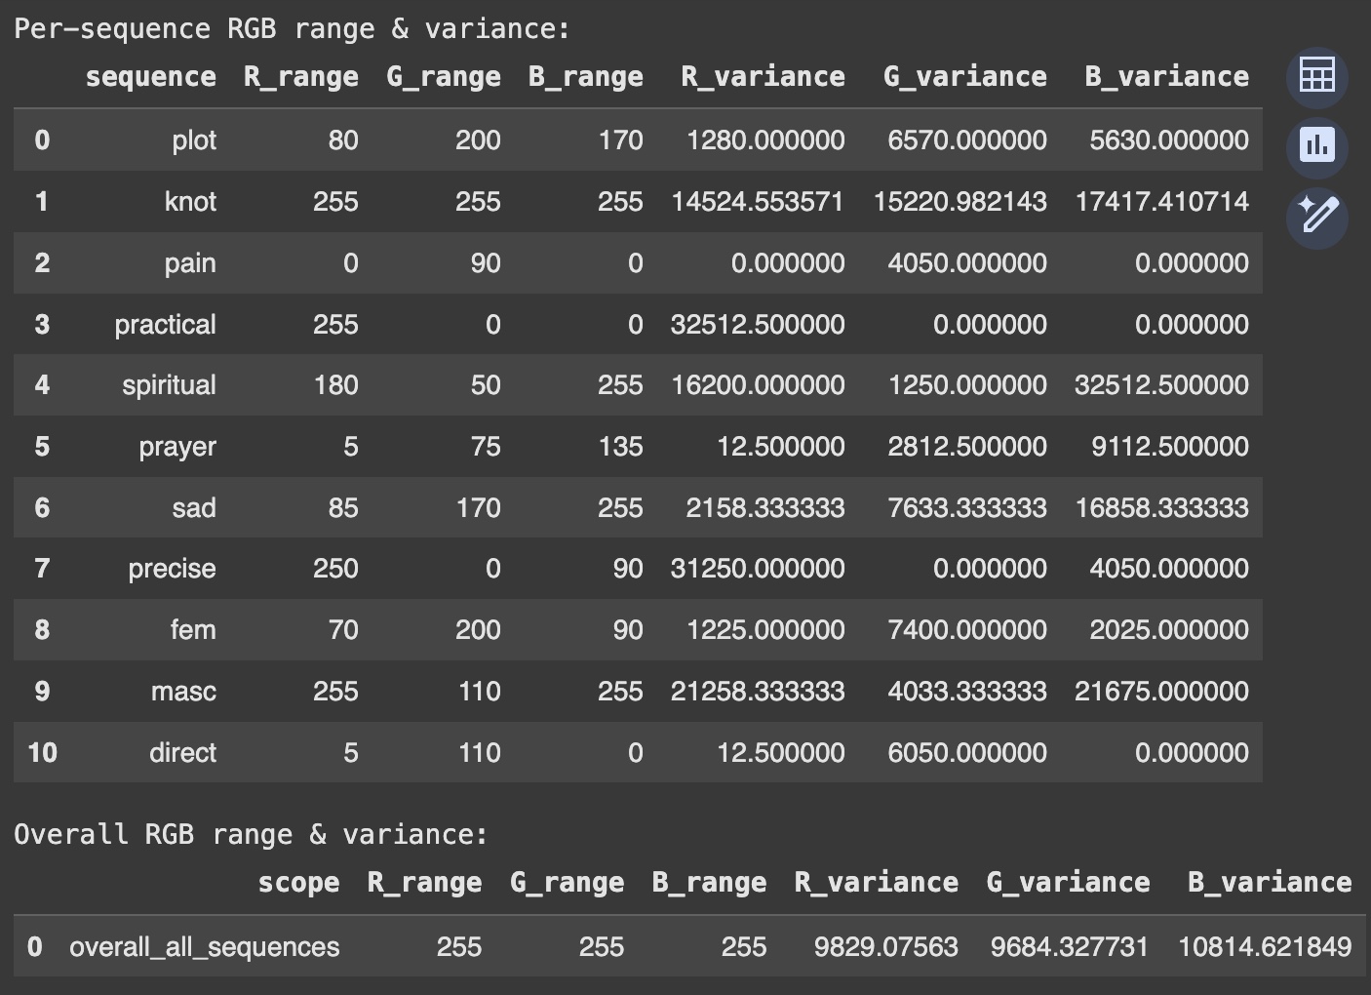Viewport: 1371px width, 995px height.
Task: Select the grid icon above the bar chart icon
Action: coord(1316,76)
